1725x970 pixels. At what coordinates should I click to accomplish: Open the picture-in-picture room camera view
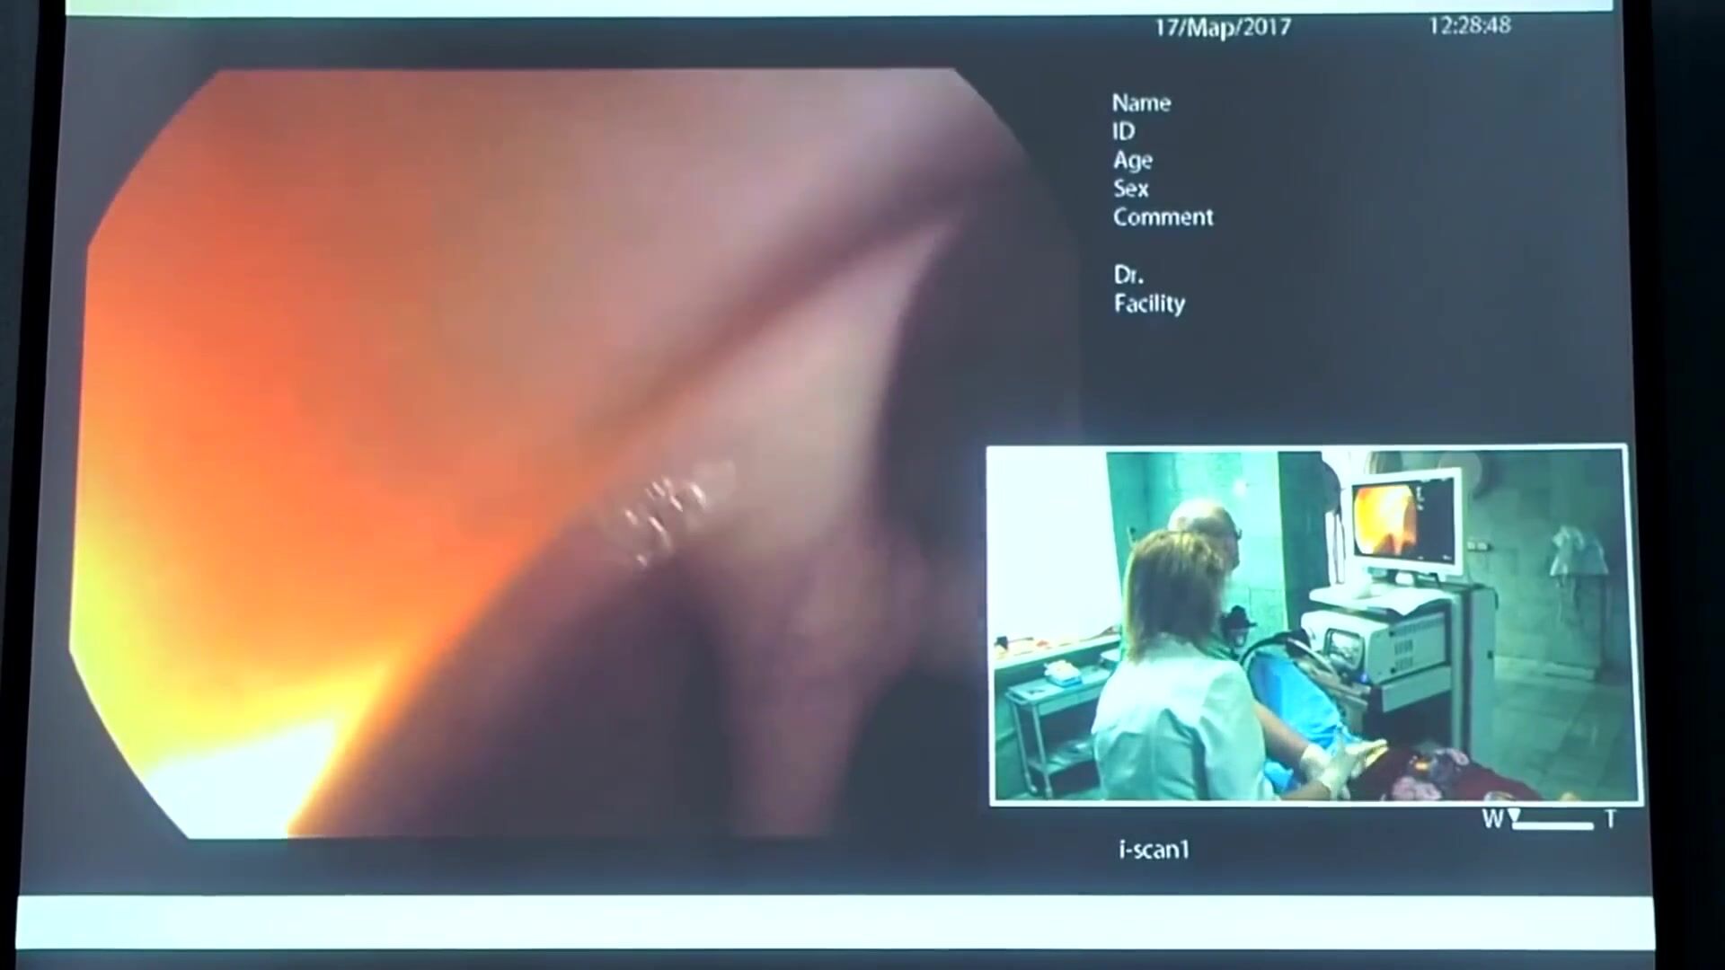[1314, 625]
